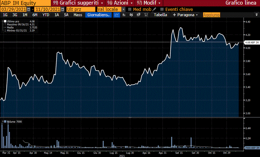
Task: Click the white Ultimo prz legend square
Action: 5,22
